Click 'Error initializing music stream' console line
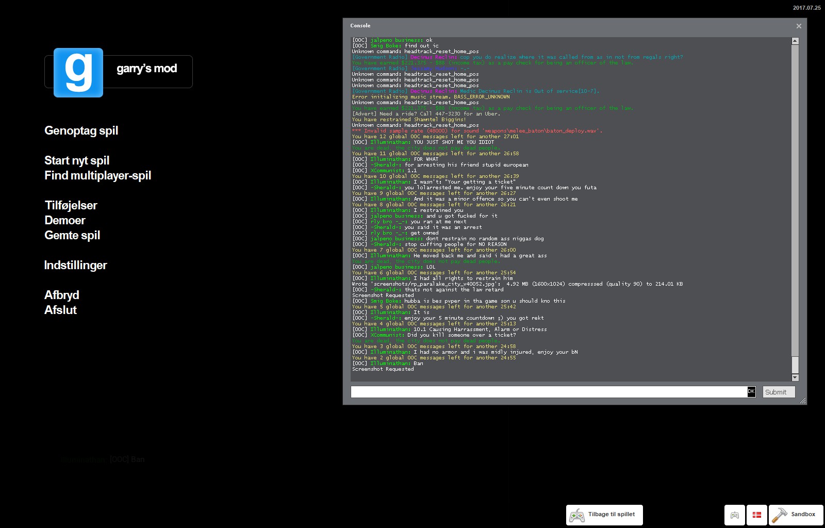This screenshot has width=825, height=528. 431,97
